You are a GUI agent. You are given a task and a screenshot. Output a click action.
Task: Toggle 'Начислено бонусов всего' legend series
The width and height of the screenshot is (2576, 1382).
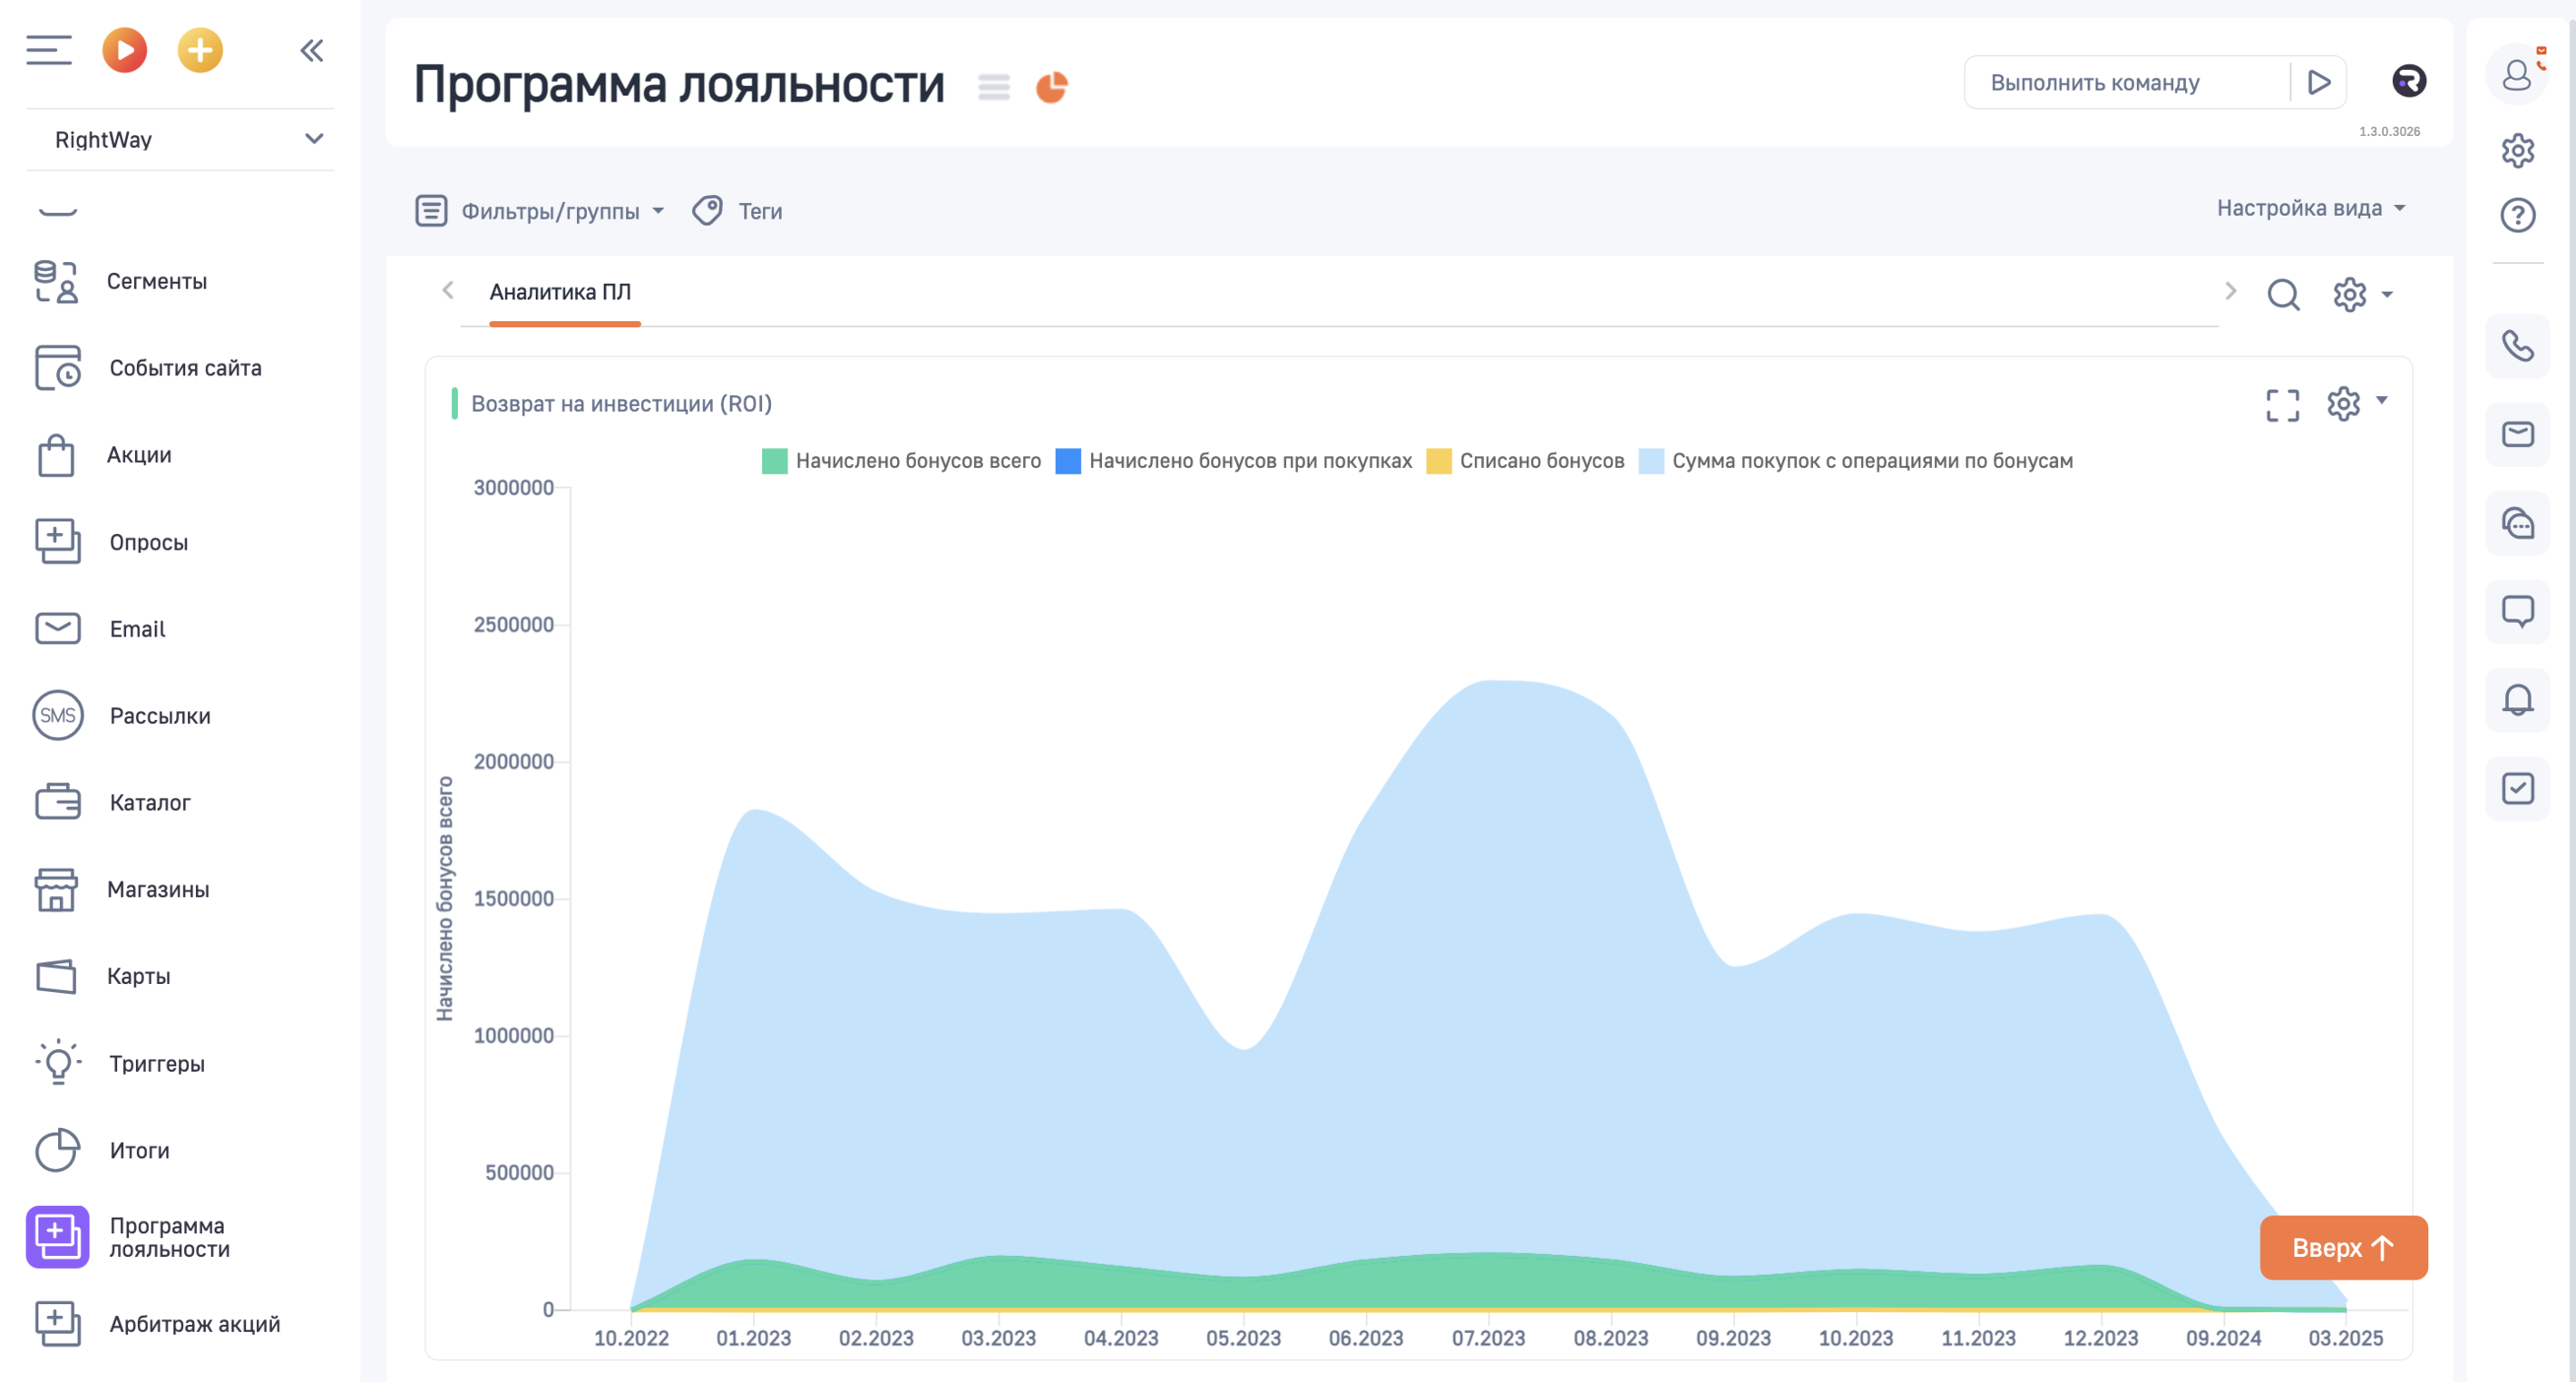[917, 461]
